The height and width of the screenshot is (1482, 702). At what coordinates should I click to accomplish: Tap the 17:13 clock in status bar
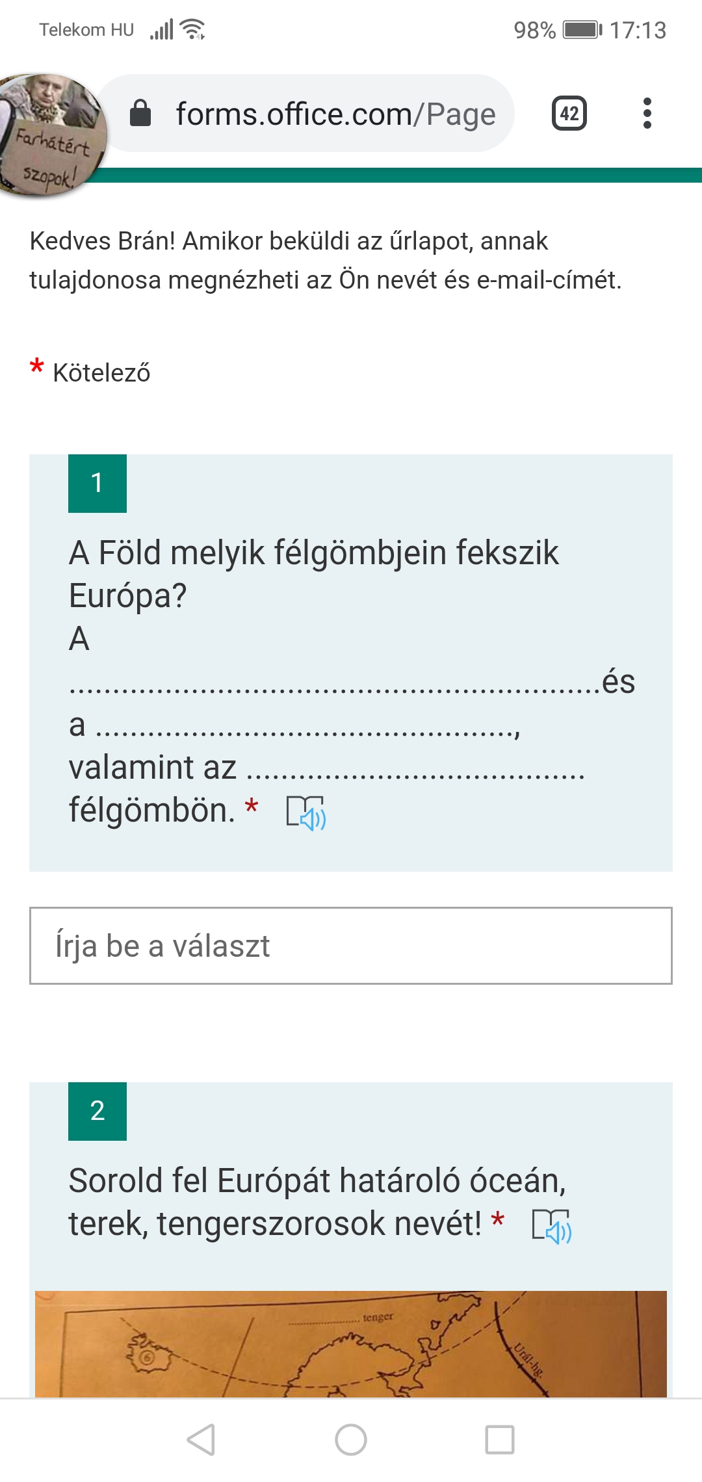(x=638, y=30)
